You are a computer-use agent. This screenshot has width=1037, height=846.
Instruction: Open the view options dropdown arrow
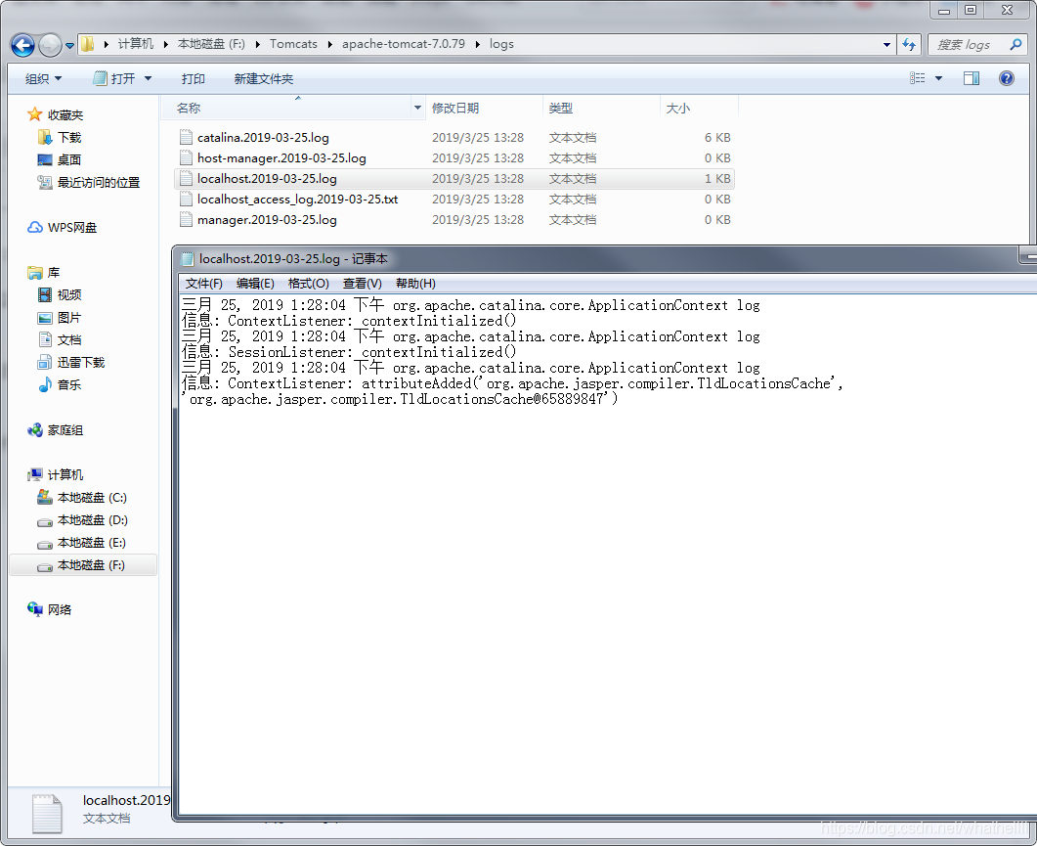[x=938, y=78]
